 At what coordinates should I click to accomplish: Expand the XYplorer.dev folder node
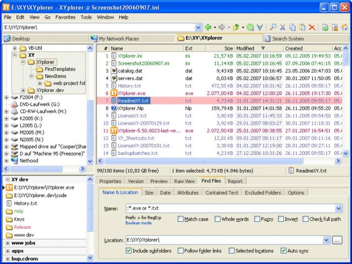(23, 90)
